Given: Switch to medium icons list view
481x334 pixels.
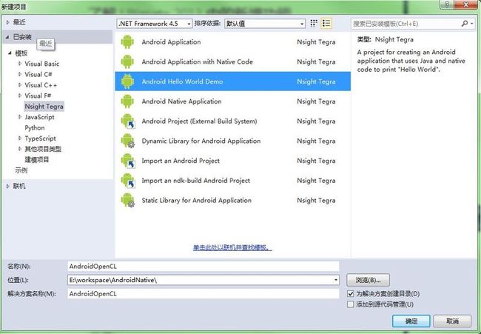Looking at the screenshot, I should [326, 24].
